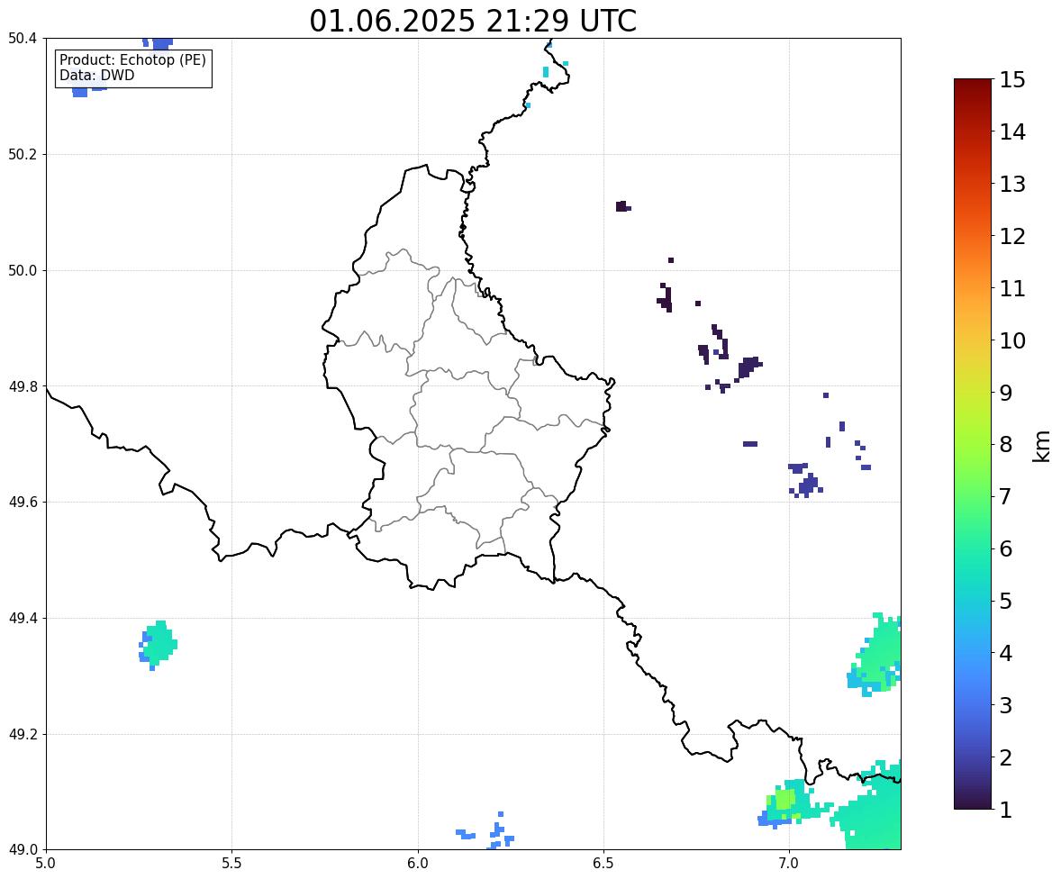The height and width of the screenshot is (879, 1061).
Task: Click the x-axis tick label 6.5
Action: (603, 864)
